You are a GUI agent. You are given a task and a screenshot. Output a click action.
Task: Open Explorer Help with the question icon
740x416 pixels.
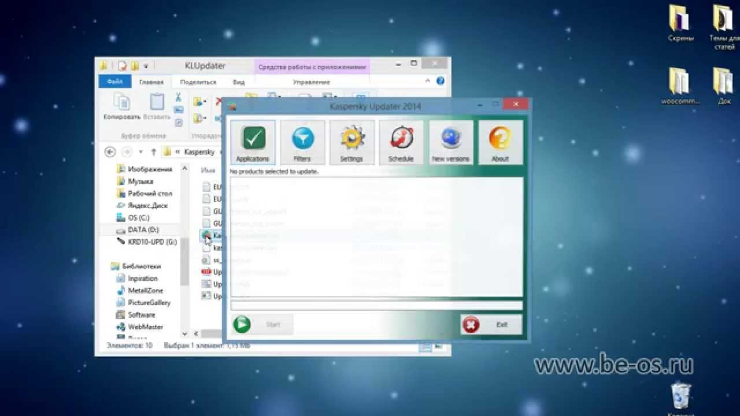point(441,81)
